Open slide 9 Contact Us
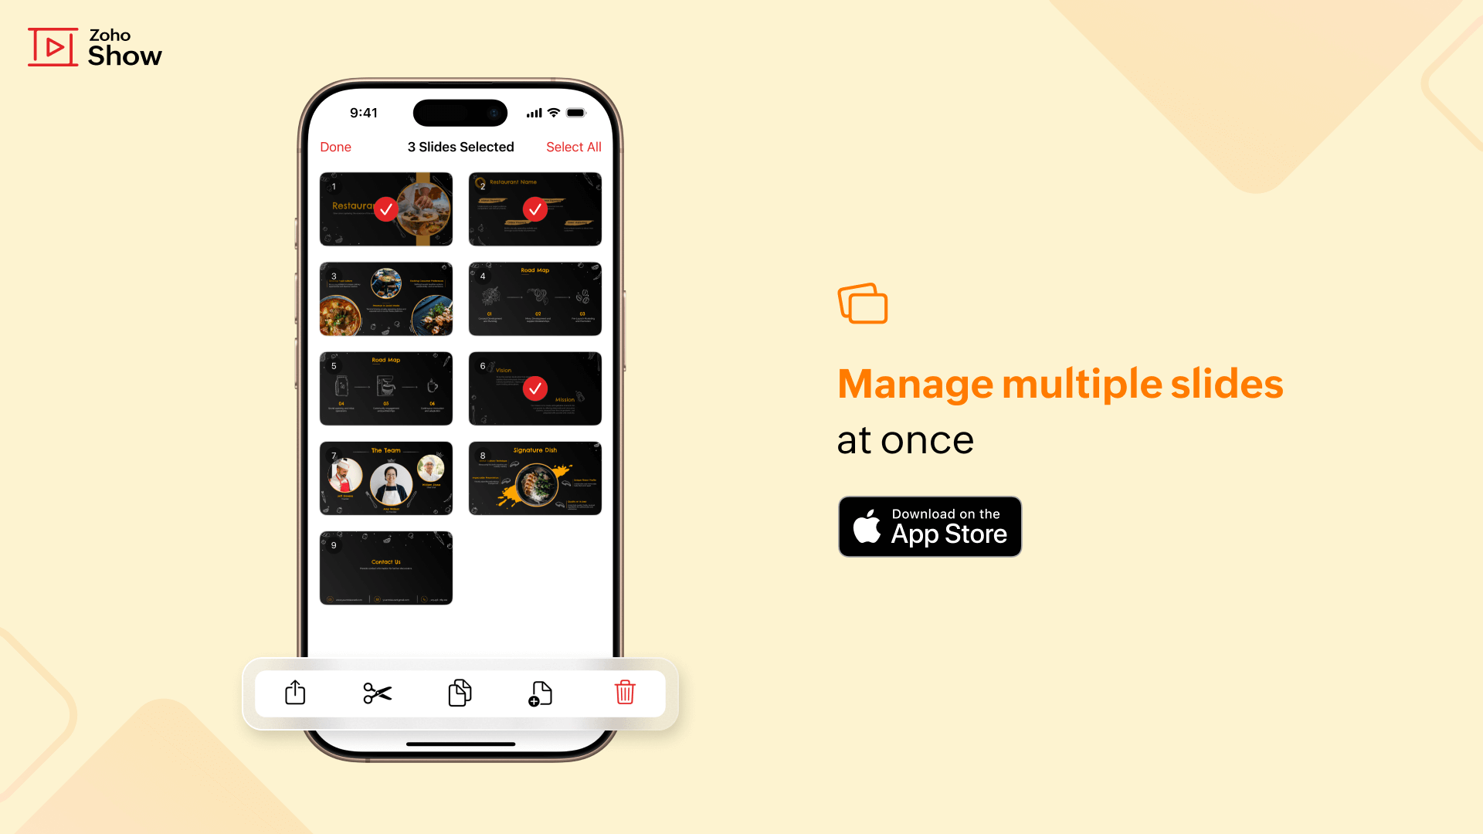This screenshot has height=834, width=1483. click(x=386, y=568)
